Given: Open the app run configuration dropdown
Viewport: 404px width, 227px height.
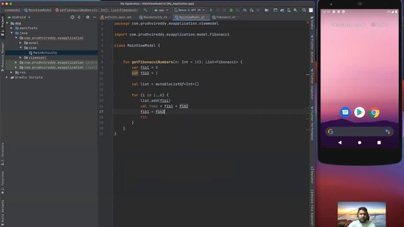Looking at the screenshot, I should click(x=161, y=10).
